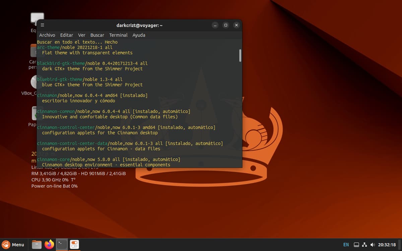Open the Editar menu
This screenshot has height=251, width=402.
click(x=67, y=35)
